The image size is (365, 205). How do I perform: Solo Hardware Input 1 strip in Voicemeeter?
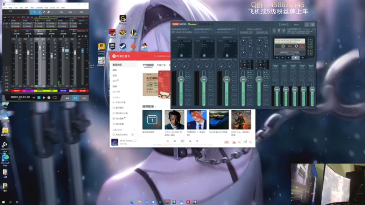tap(188, 100)
